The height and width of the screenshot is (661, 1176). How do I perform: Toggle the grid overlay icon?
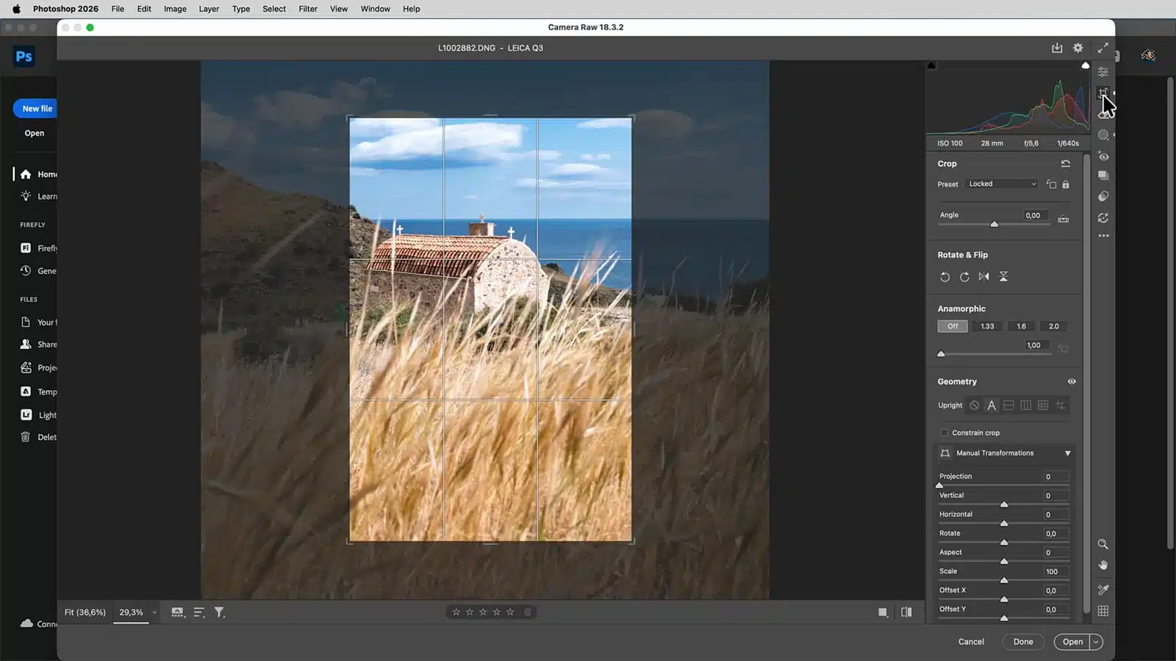[1102, 611]
